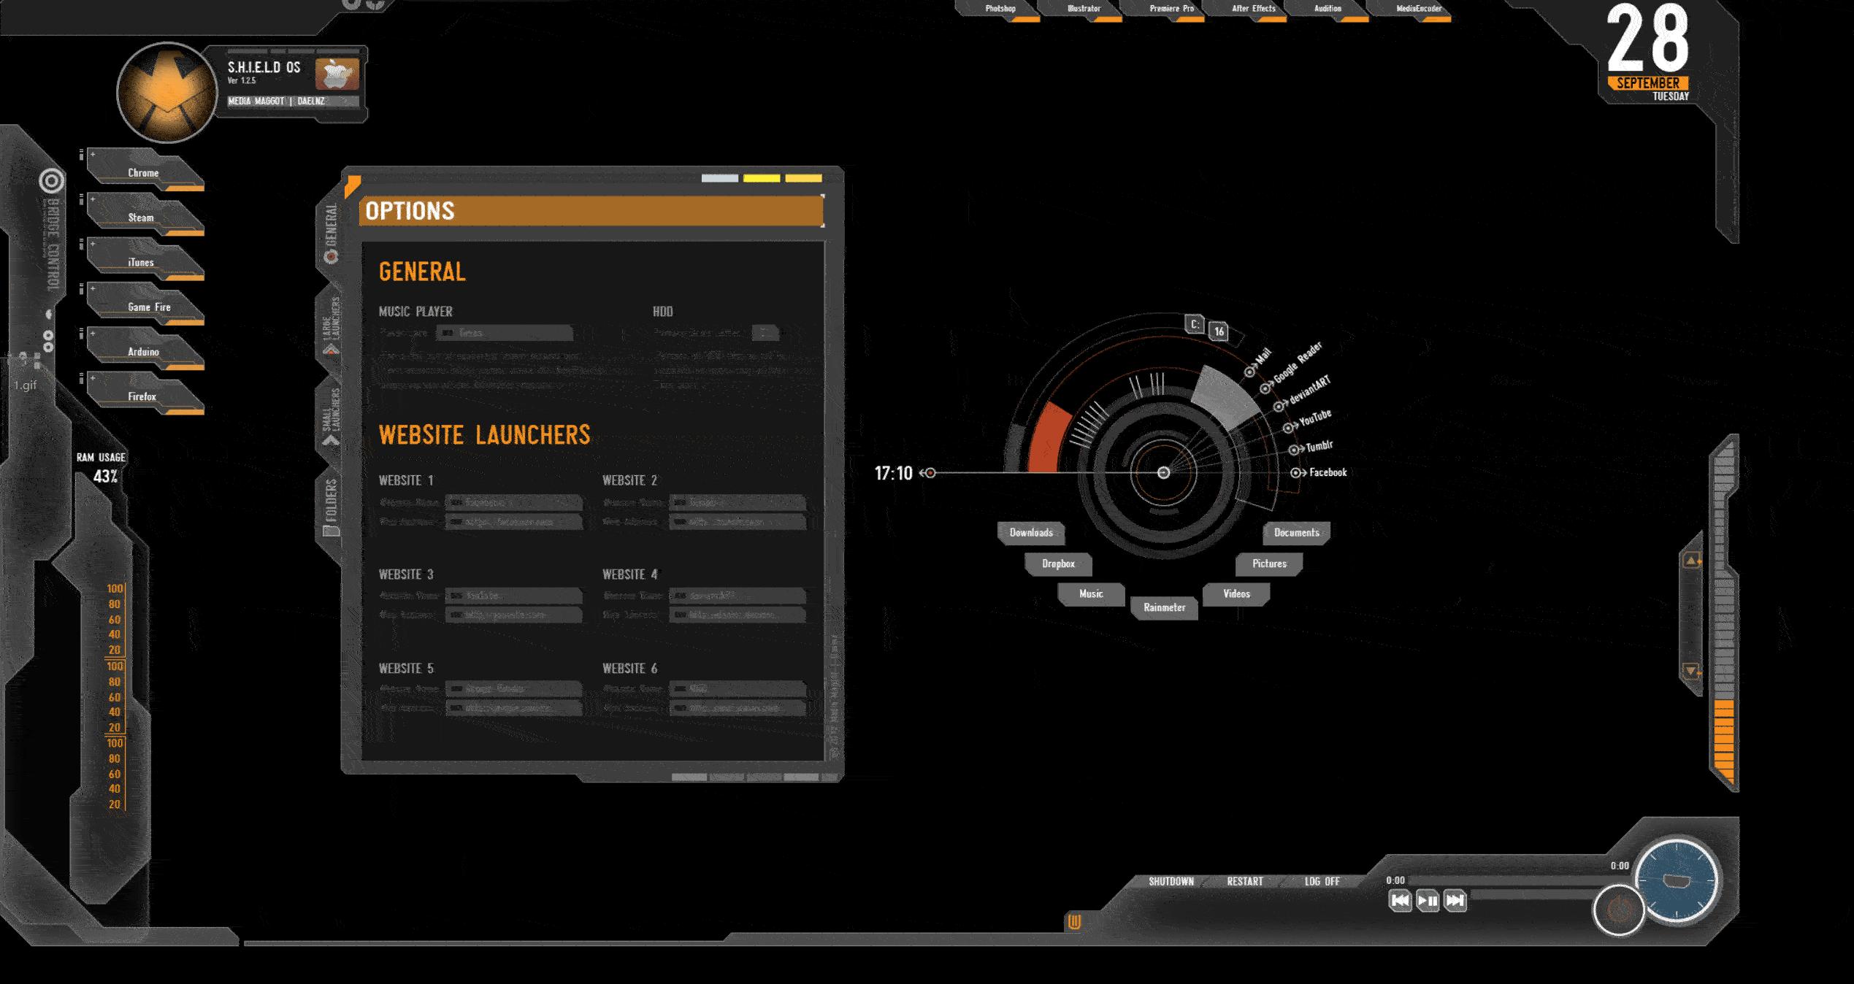This screenshot has height=984, width=1854.
Task: Select the Small Launchers side tab
Action: click(331, 416)
